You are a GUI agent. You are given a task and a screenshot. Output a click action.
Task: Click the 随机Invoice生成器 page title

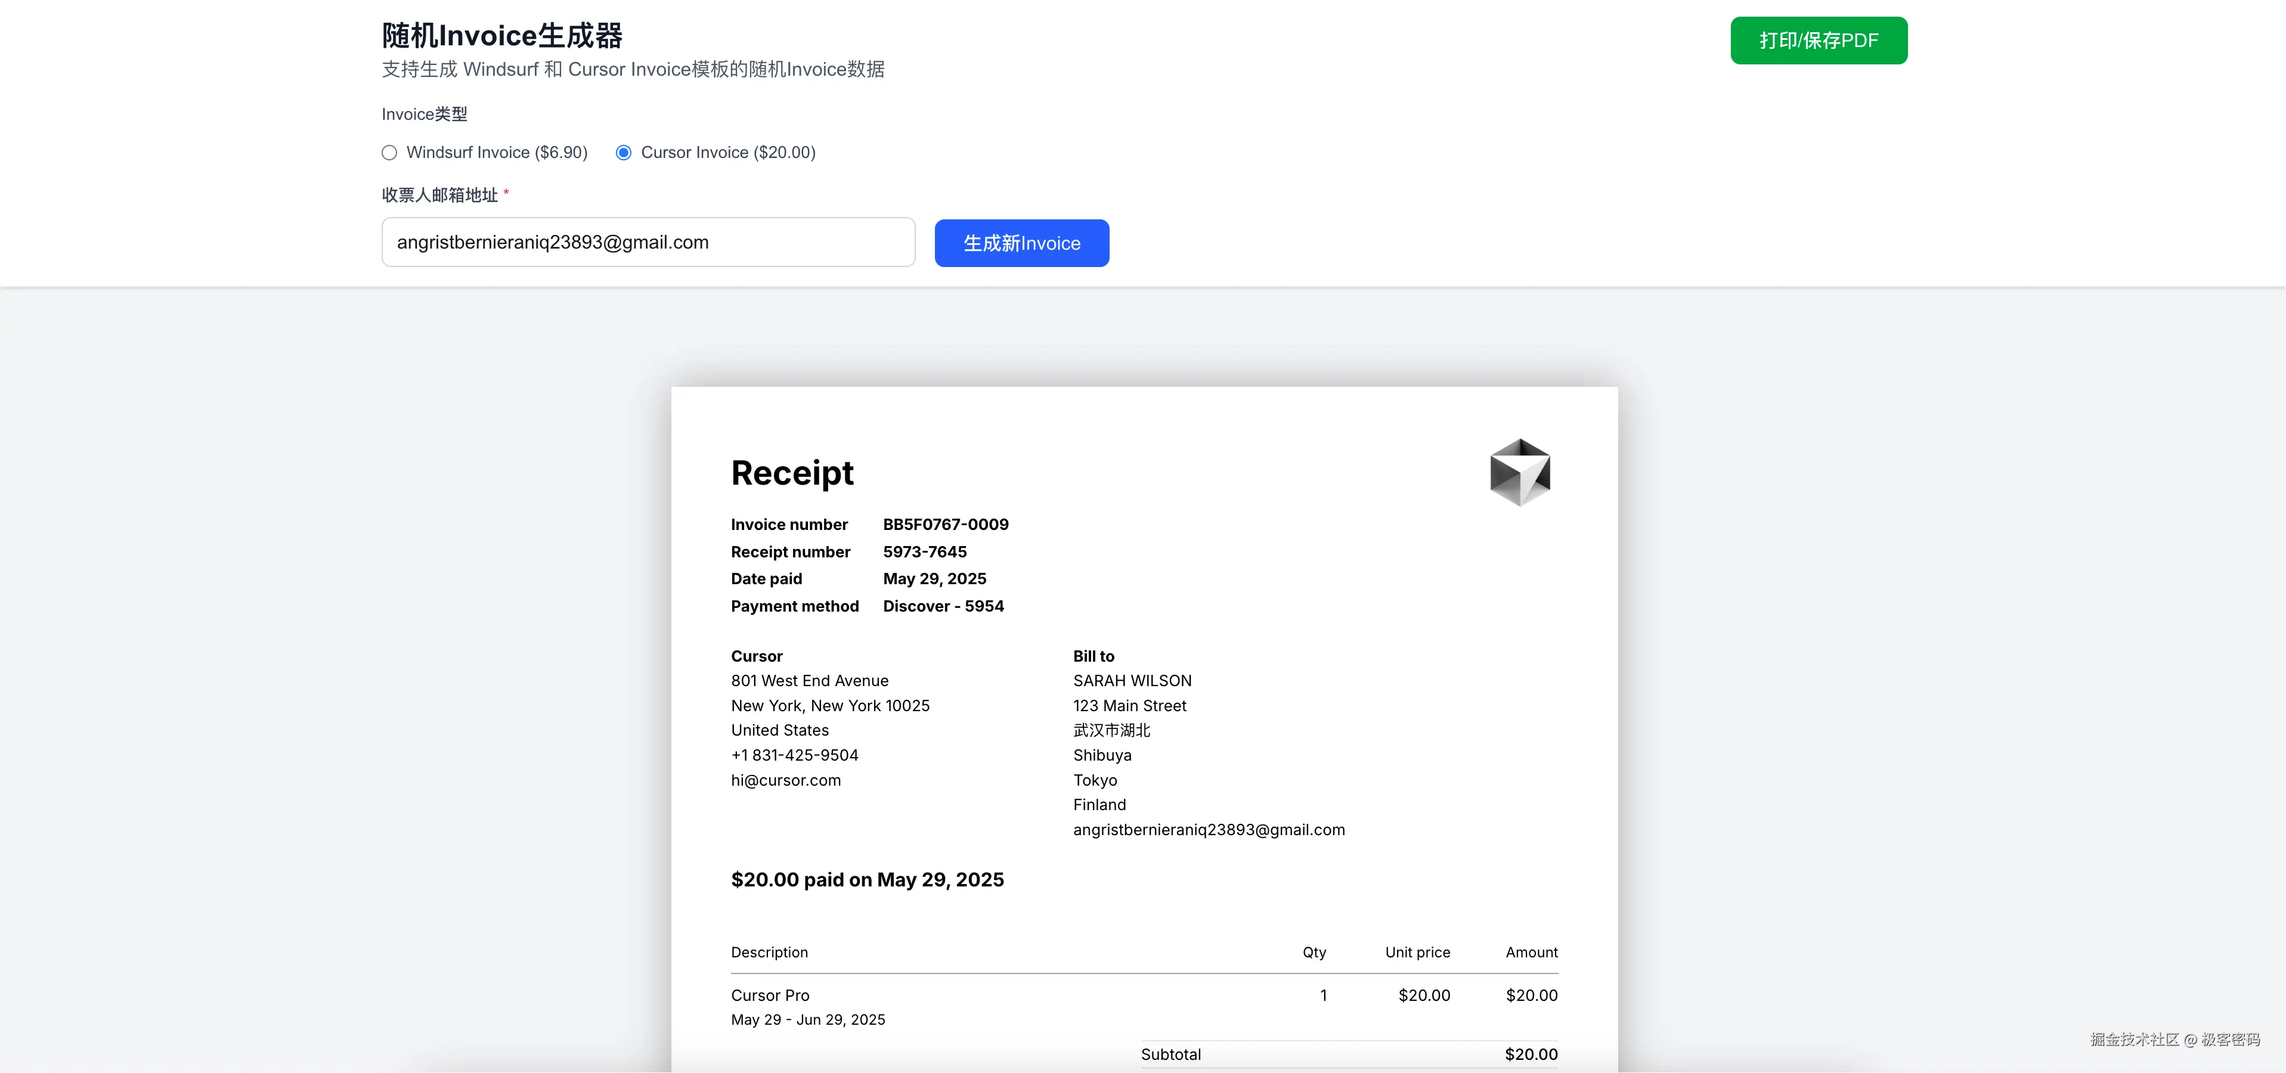pyautogui.click(x=502, y=36)
